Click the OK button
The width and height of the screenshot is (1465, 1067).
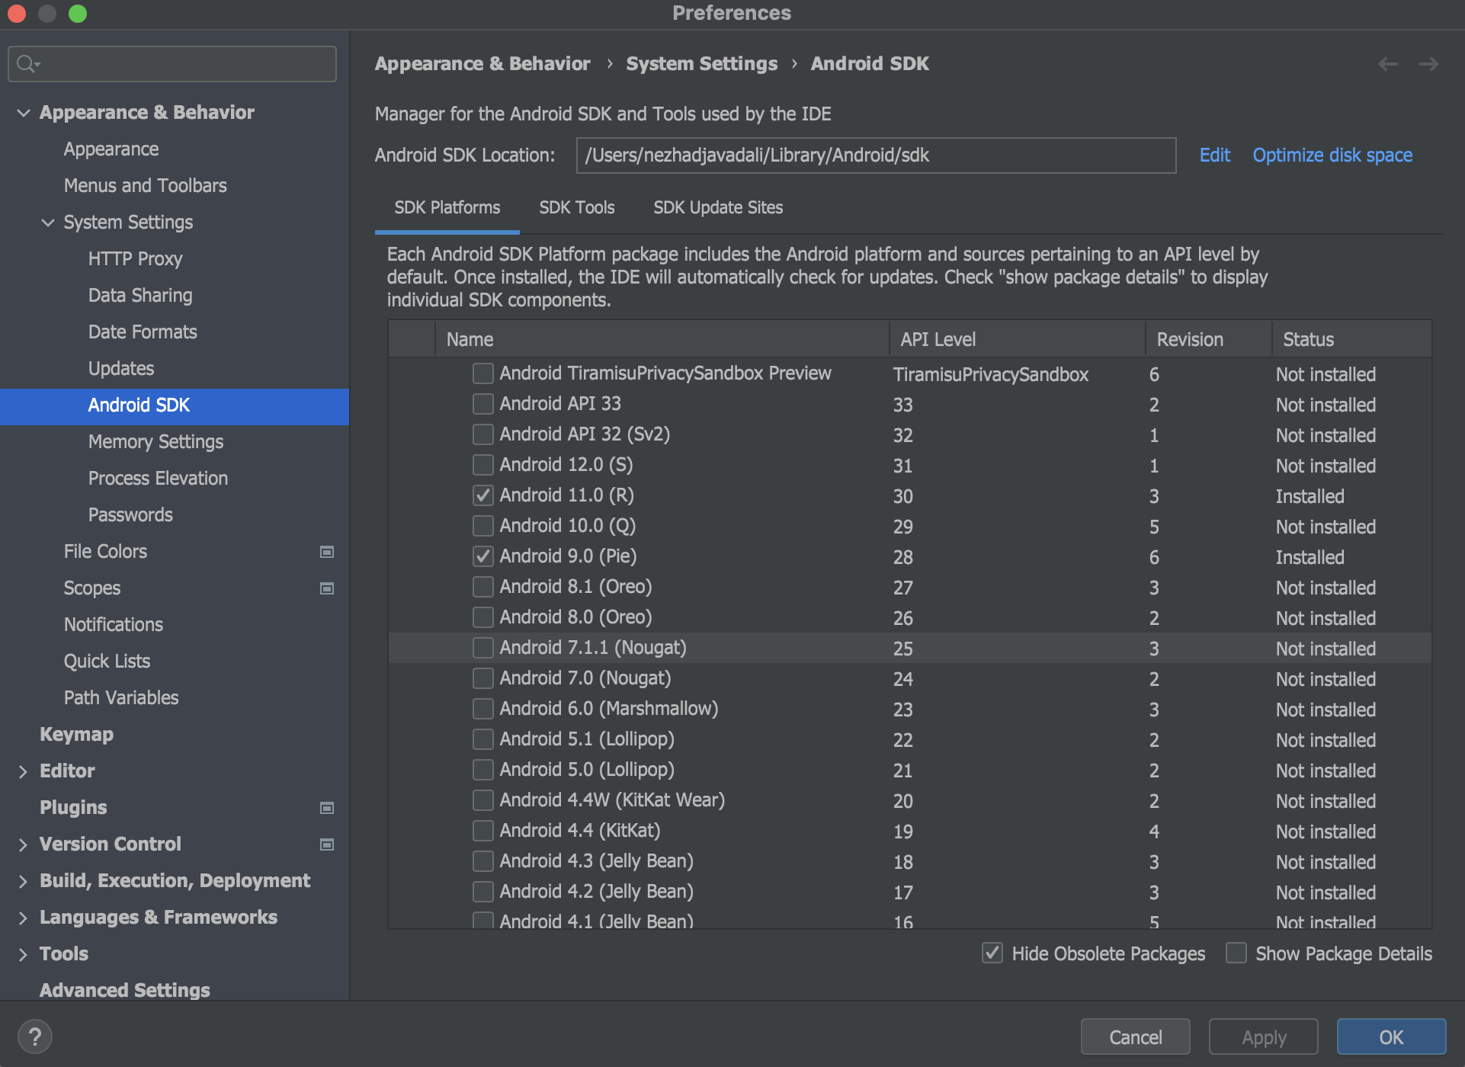click(1391, 1037)
